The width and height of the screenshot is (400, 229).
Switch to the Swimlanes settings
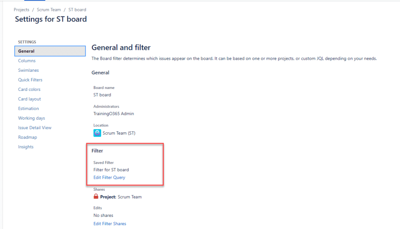(x=28, y=70)
